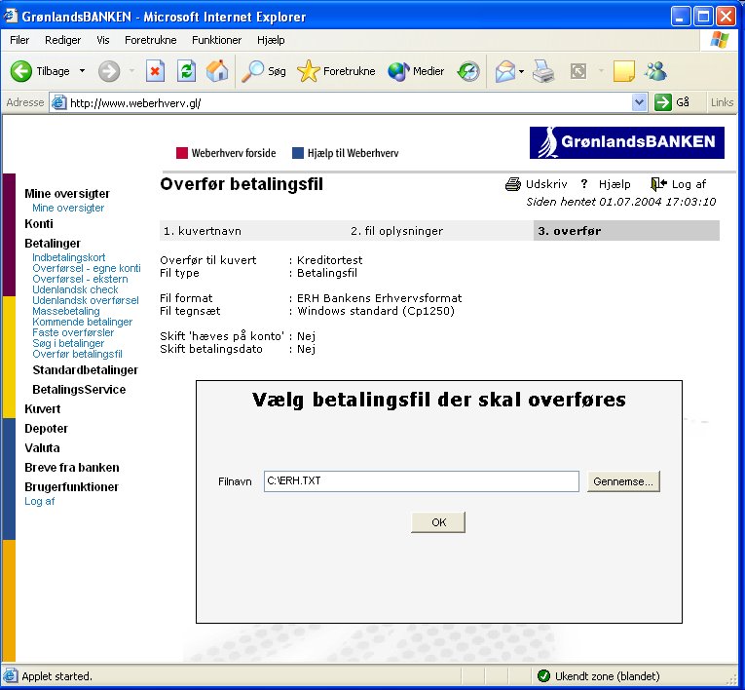Click the Gå go button
745x690 pixels.
672,102
